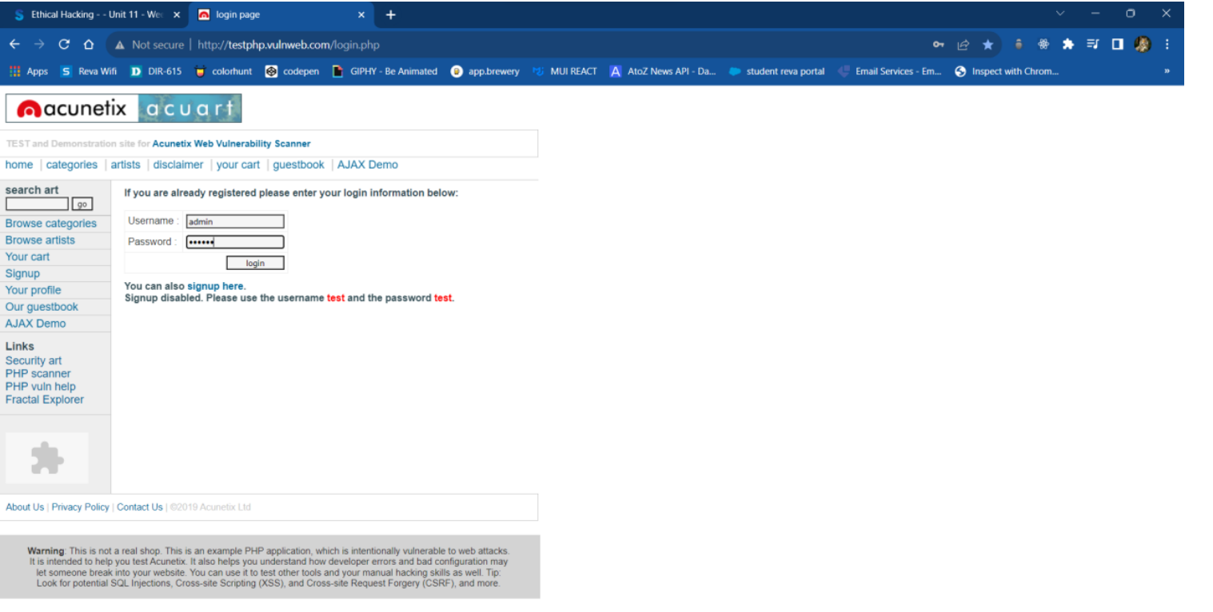Open DIR-615 bookmark
Image resolution: width=1213 pixels, height=612 pixels.
pyautogui.click(x=156, y=71)
